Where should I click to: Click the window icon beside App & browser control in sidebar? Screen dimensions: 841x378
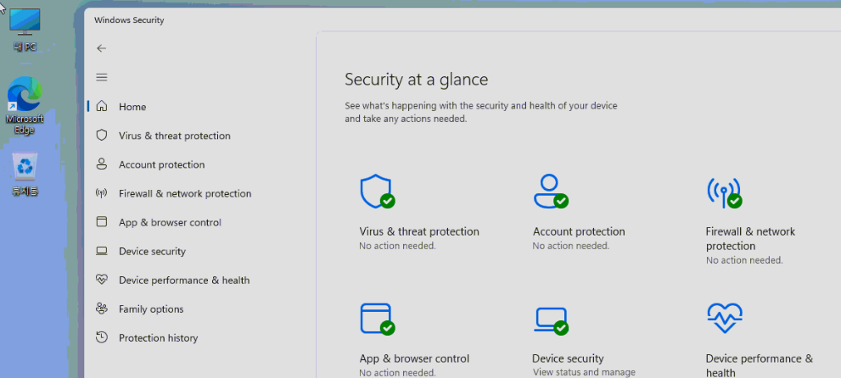click(101, 222)
